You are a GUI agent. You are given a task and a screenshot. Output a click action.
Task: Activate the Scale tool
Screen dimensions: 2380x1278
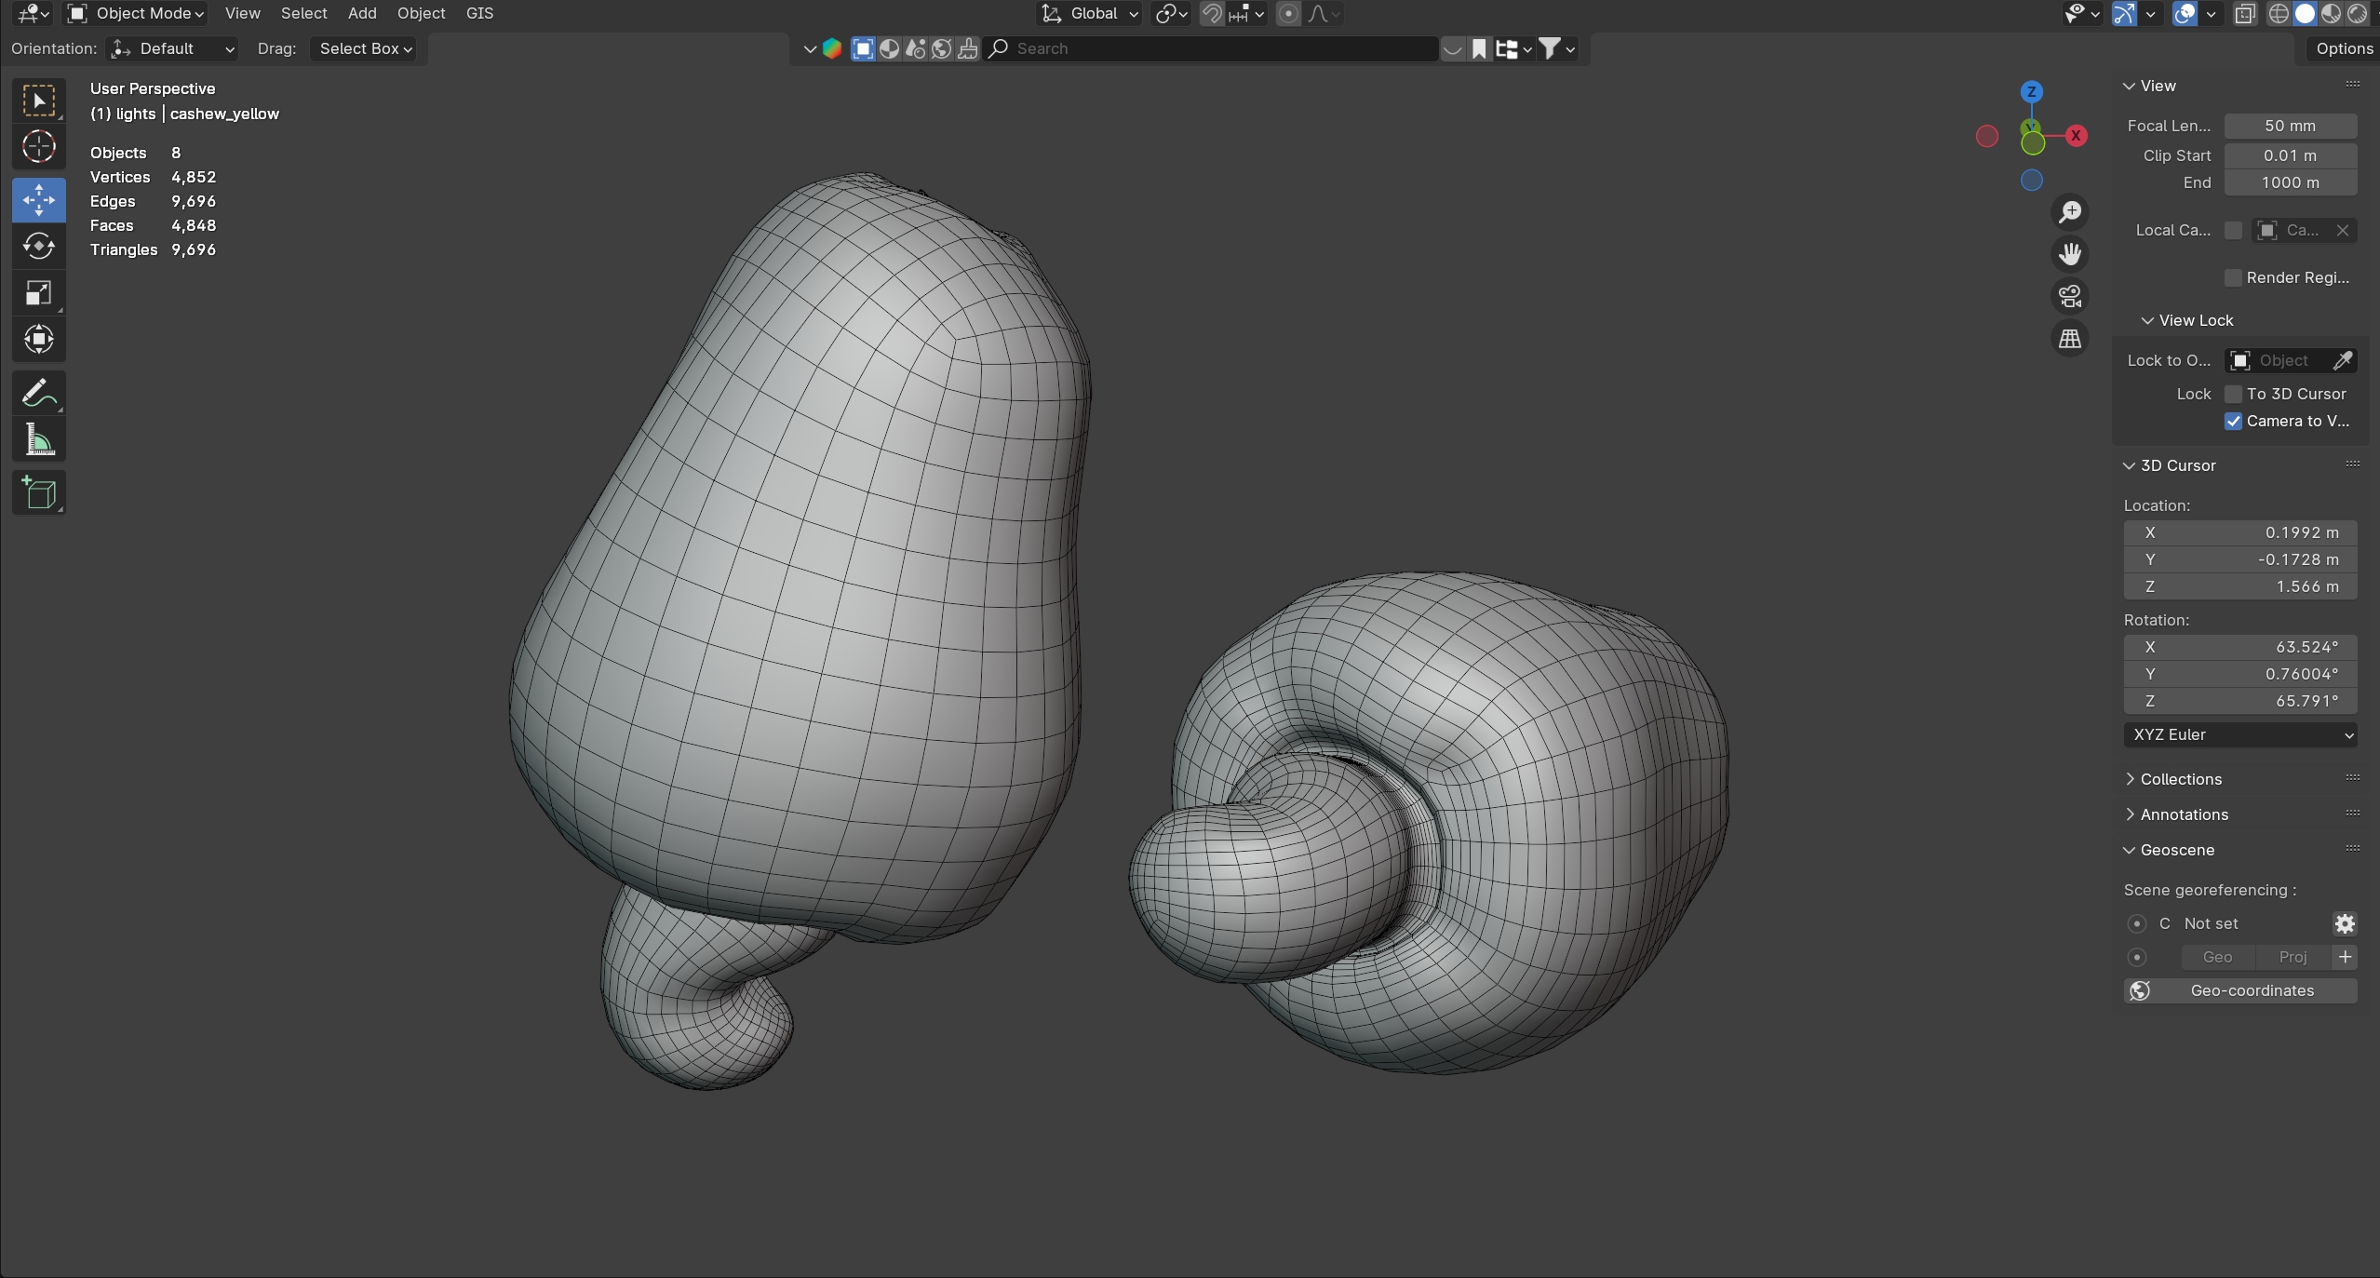[38, 293]
